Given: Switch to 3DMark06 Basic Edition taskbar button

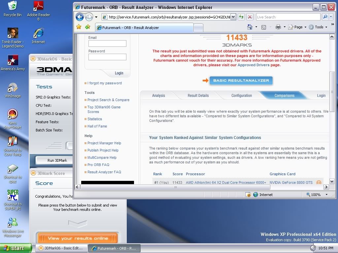Looking at the screenshot, I should (x=61, y=248).
